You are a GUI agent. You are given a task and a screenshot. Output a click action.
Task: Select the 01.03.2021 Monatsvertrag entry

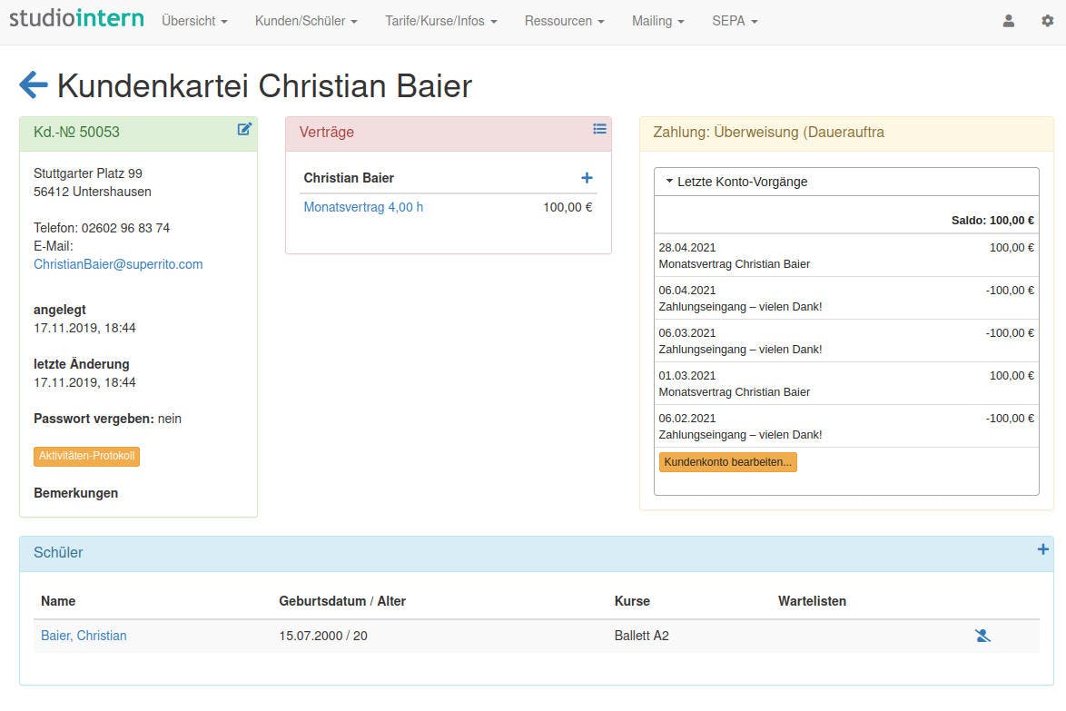click(x=846, y=384)
